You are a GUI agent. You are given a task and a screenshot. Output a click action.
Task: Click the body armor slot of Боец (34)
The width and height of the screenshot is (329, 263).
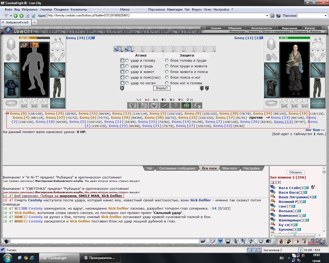click(11, 88)
